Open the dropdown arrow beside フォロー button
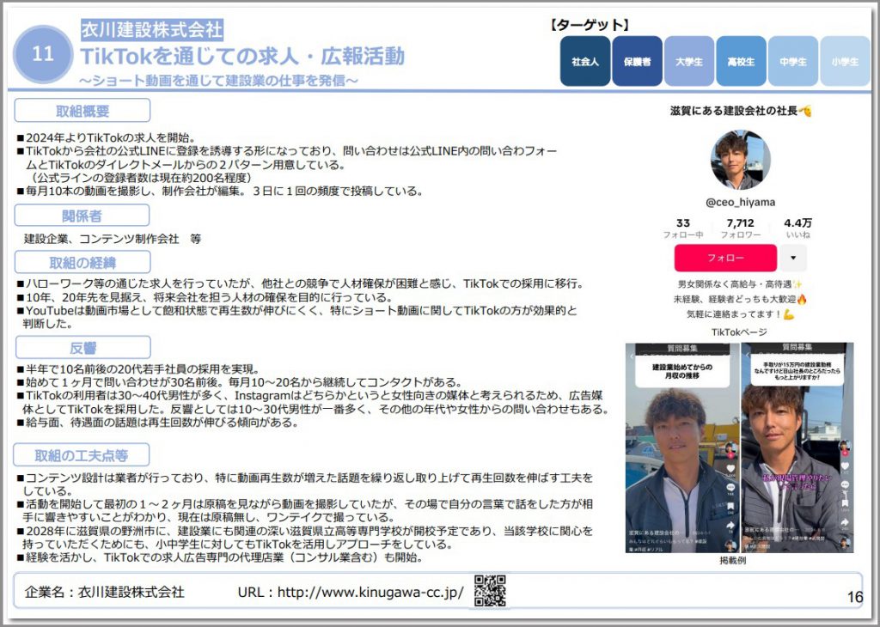 793,258
